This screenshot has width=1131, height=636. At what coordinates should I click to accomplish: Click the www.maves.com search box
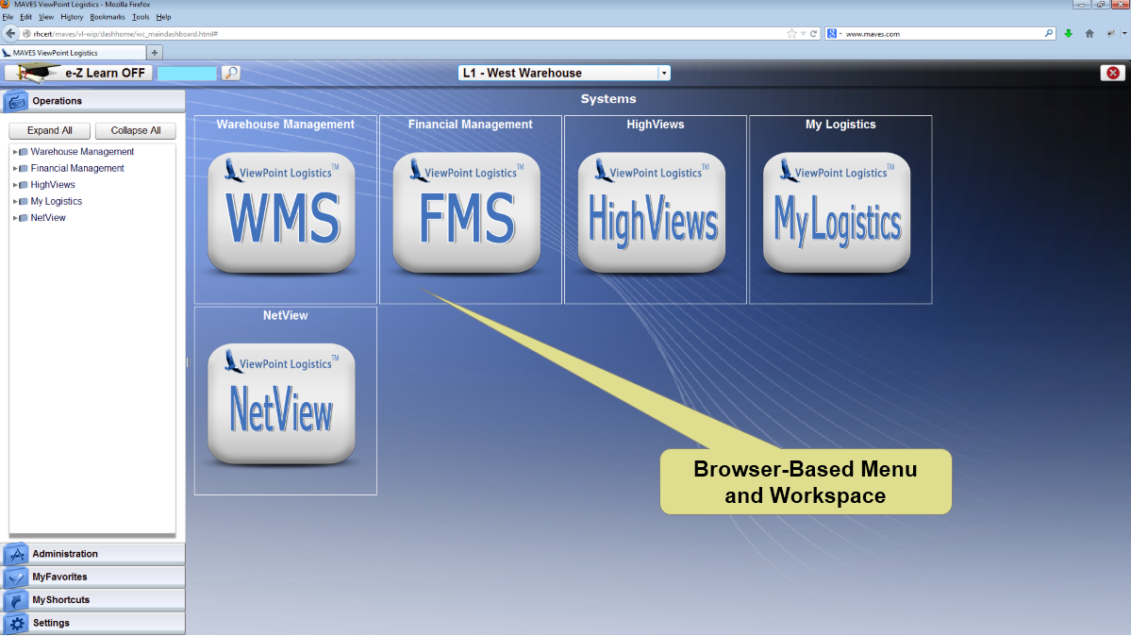click(941, 34)
